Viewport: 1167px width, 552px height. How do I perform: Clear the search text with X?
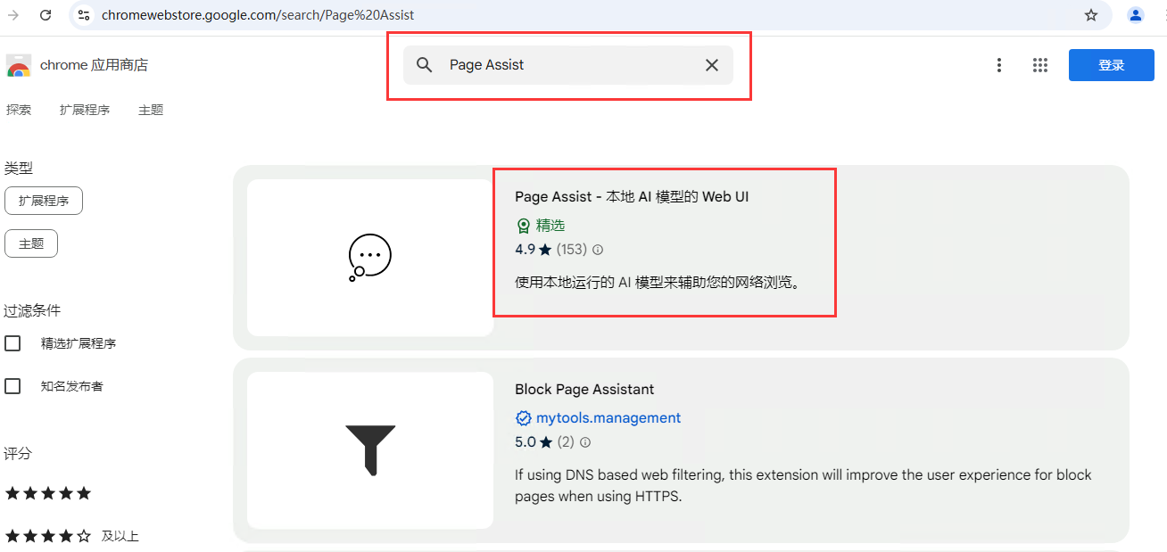click(x=711, y=65)
